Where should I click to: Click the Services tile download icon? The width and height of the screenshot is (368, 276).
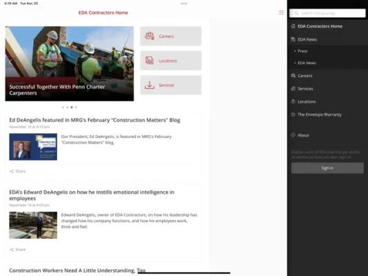point(150,85)
